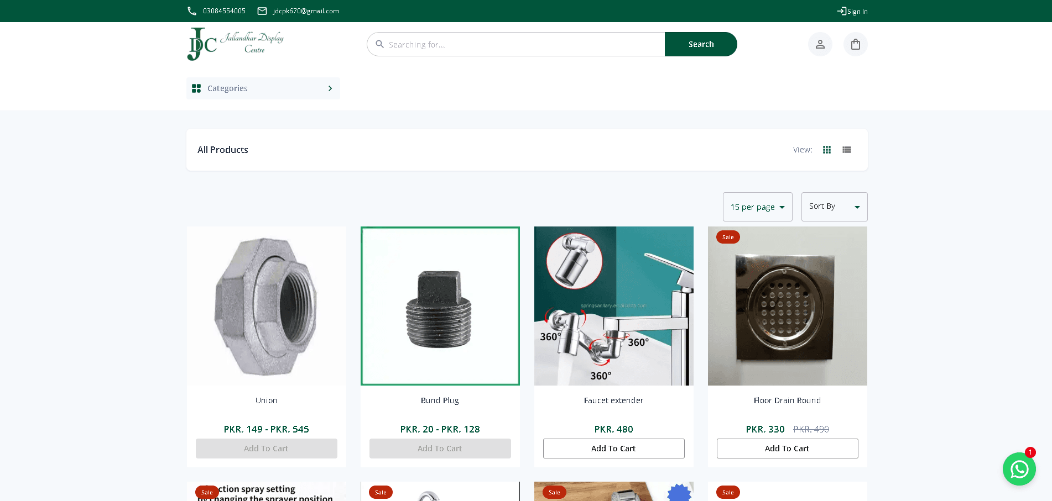The width and height of the screenshot is (1052, 501).
Task: Click price PKR. 480
Action: pos(614,429)
